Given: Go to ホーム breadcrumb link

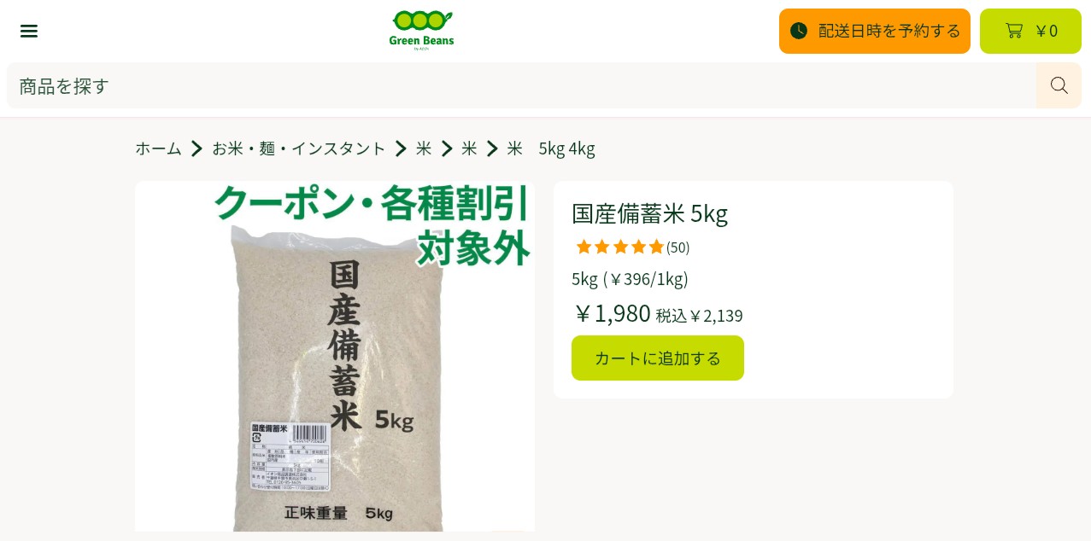Looking at the screenshot, I should pyautogui.click(x=158, y=148).
